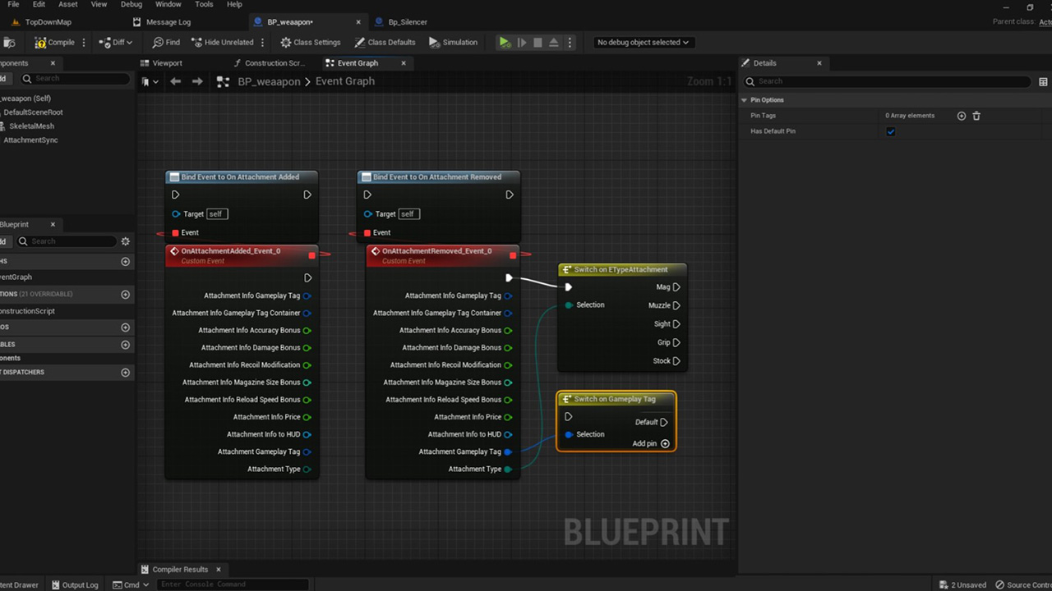Remove all Pin Tags with trash icon
The height and width of the screenshot is (591, 1052).
pos(976,116)
